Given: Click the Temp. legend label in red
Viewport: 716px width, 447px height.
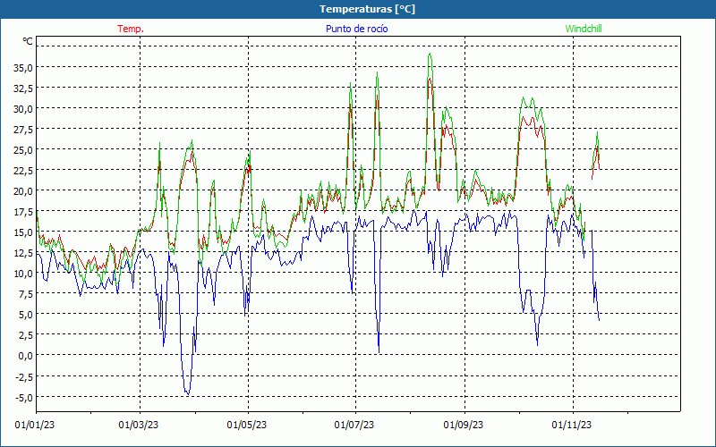Looking at the screenshot, I should point(131,29).
